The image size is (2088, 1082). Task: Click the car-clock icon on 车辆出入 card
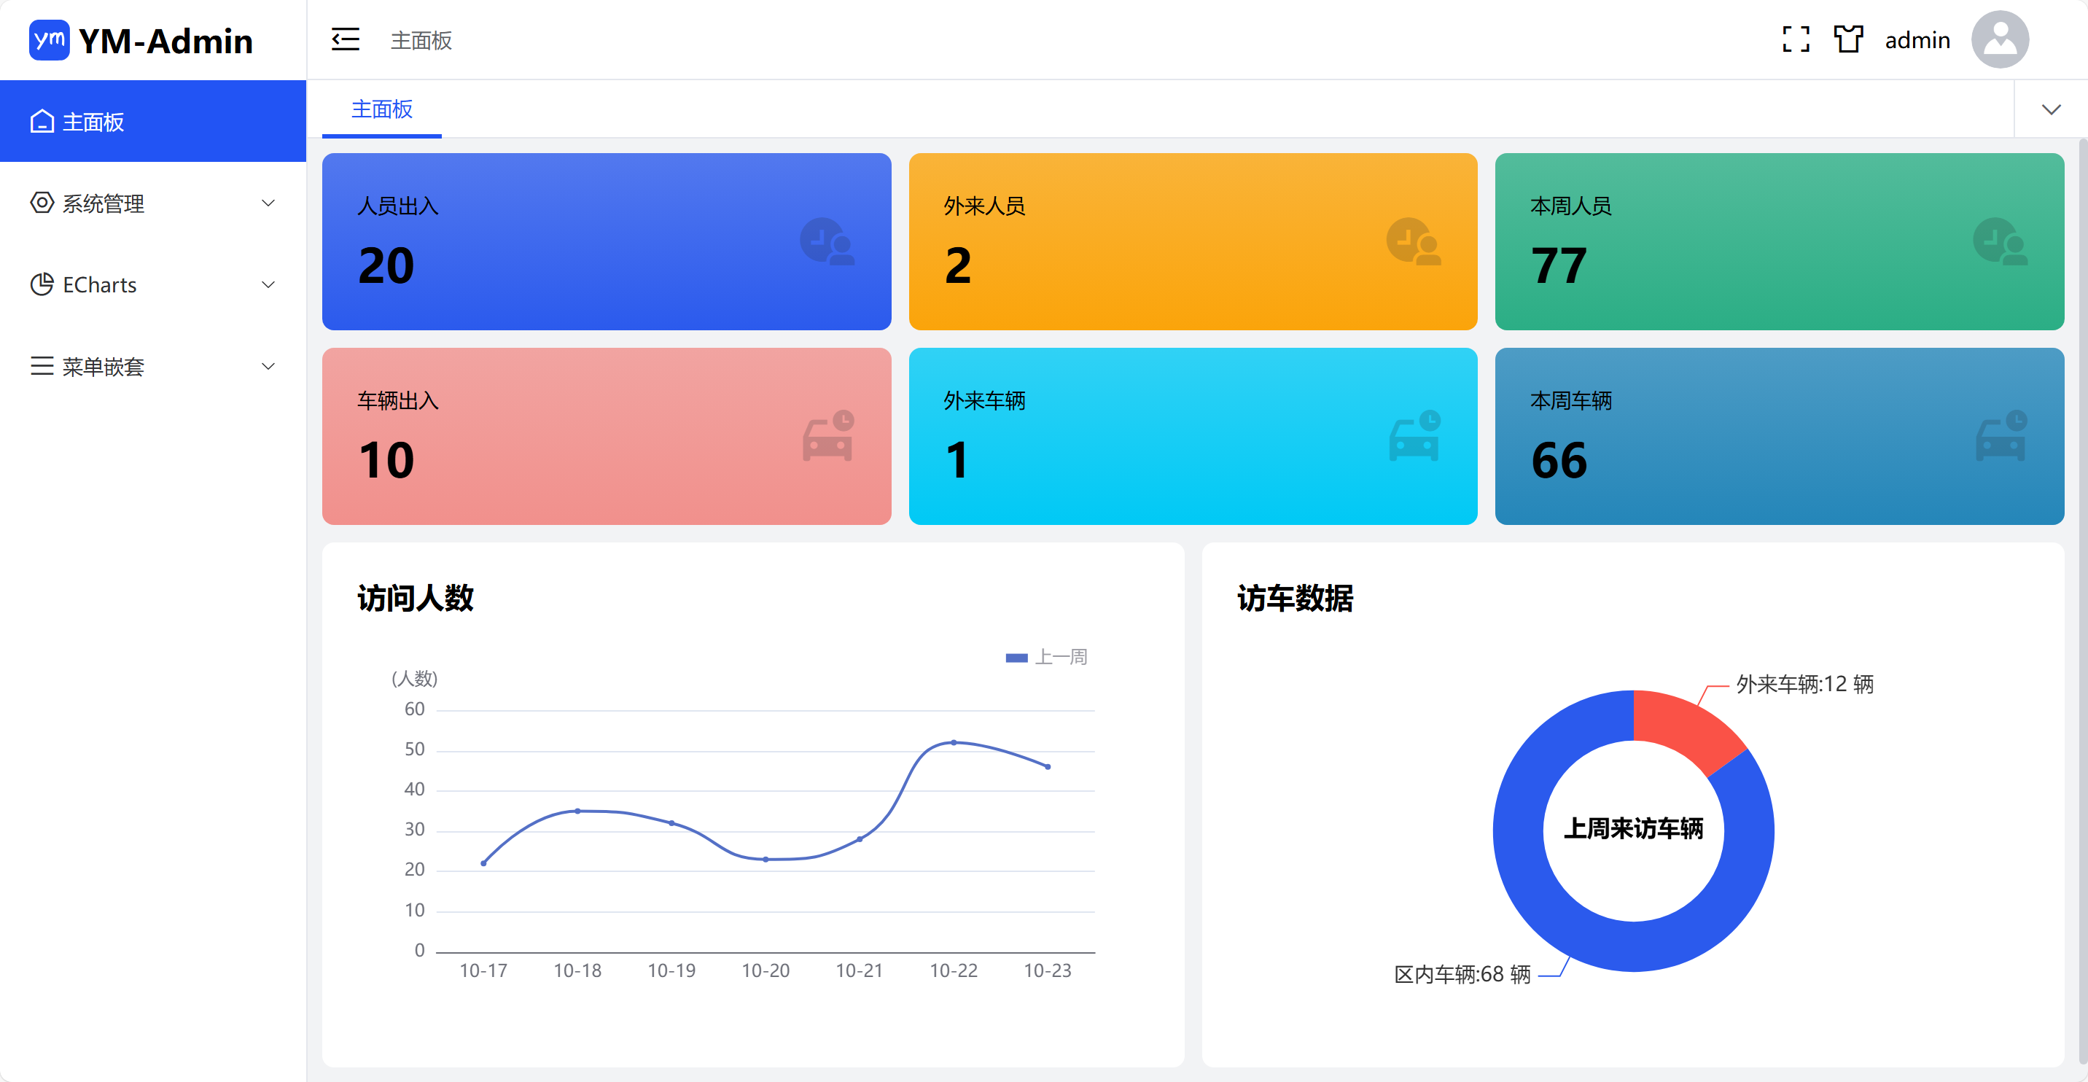pyautogui.click(x=827, y=436)
